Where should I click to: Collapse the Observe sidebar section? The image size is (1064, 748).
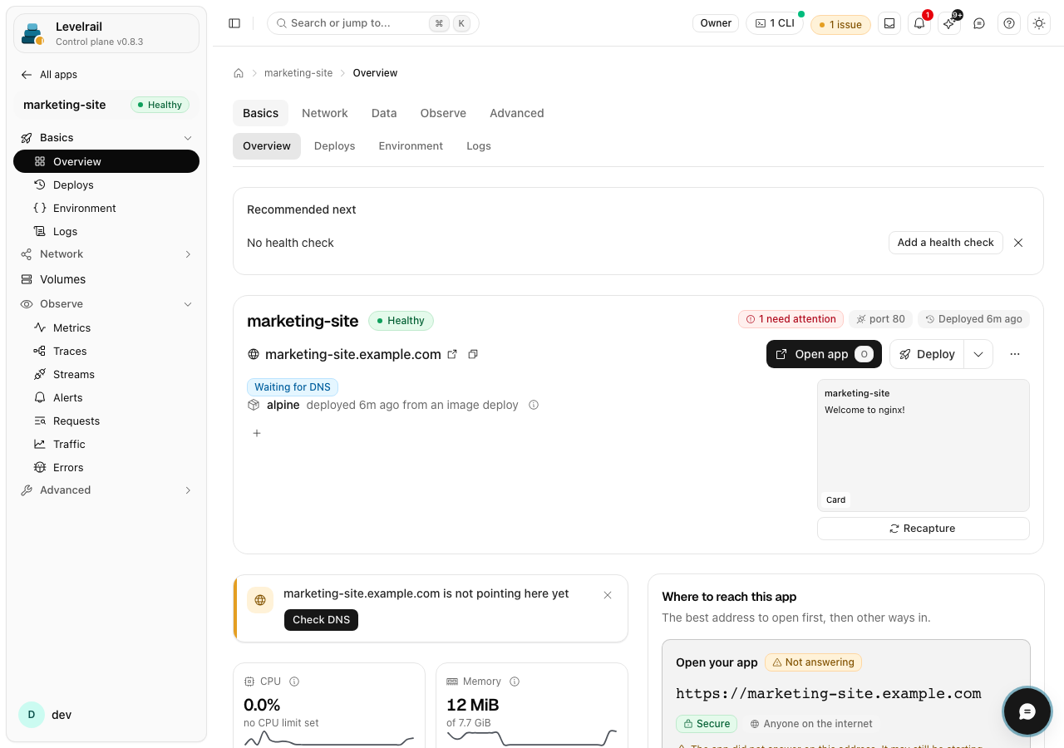point(106,304)
